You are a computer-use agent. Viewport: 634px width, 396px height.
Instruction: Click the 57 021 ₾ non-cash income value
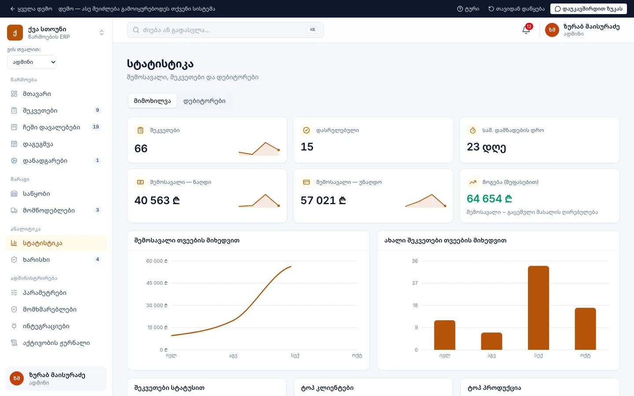click(x=323, y=201)
